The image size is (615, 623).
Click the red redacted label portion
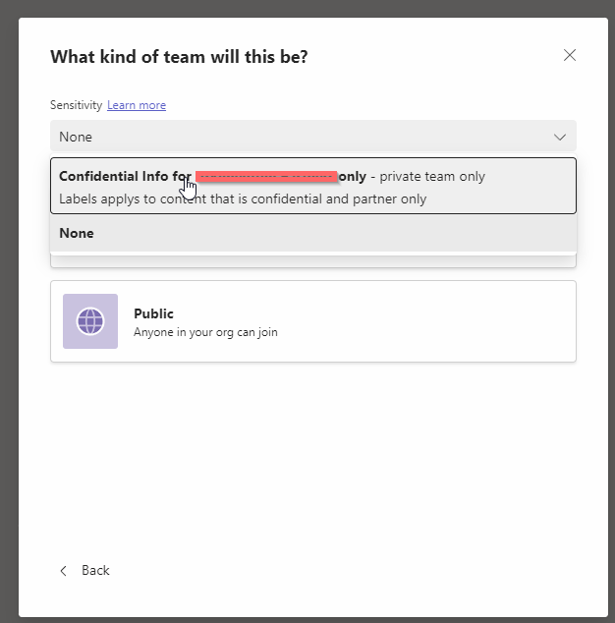tap(266, 177)
